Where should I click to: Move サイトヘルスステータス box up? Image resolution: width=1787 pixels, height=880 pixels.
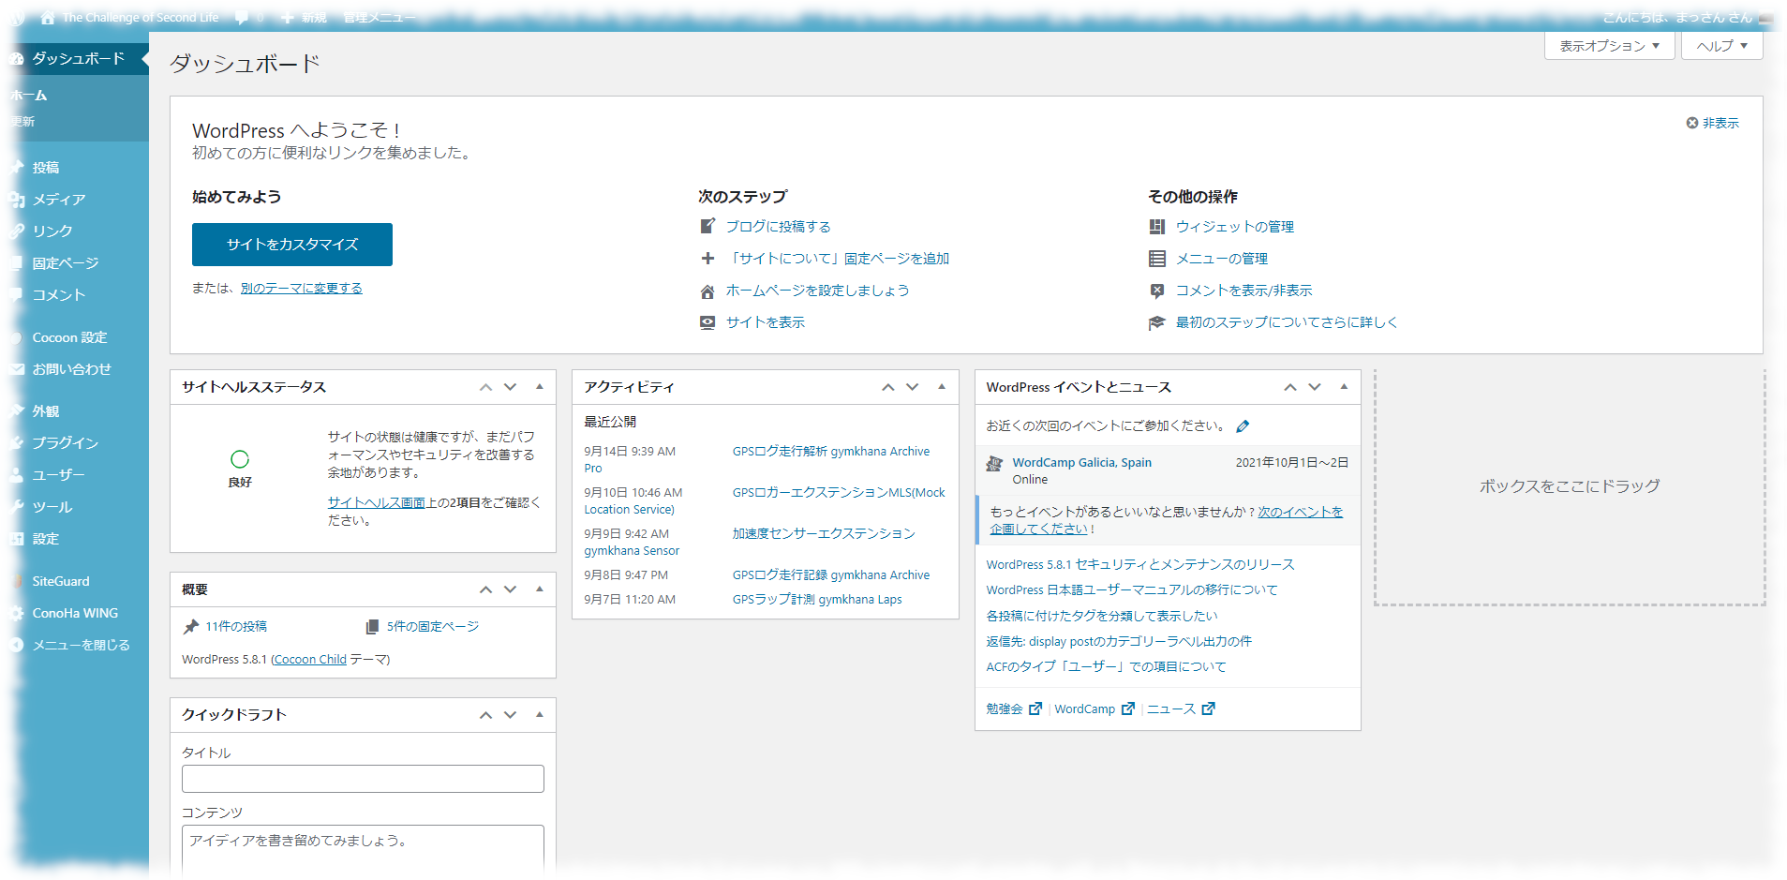(x=485, y=387)
